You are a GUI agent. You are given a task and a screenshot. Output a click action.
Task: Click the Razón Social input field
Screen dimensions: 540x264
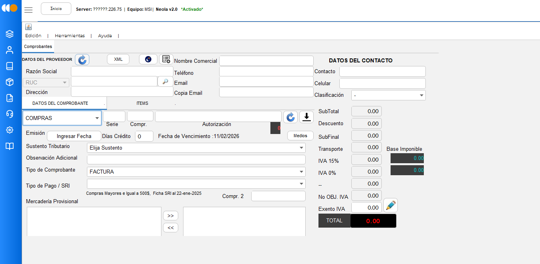tap(121, 71)
